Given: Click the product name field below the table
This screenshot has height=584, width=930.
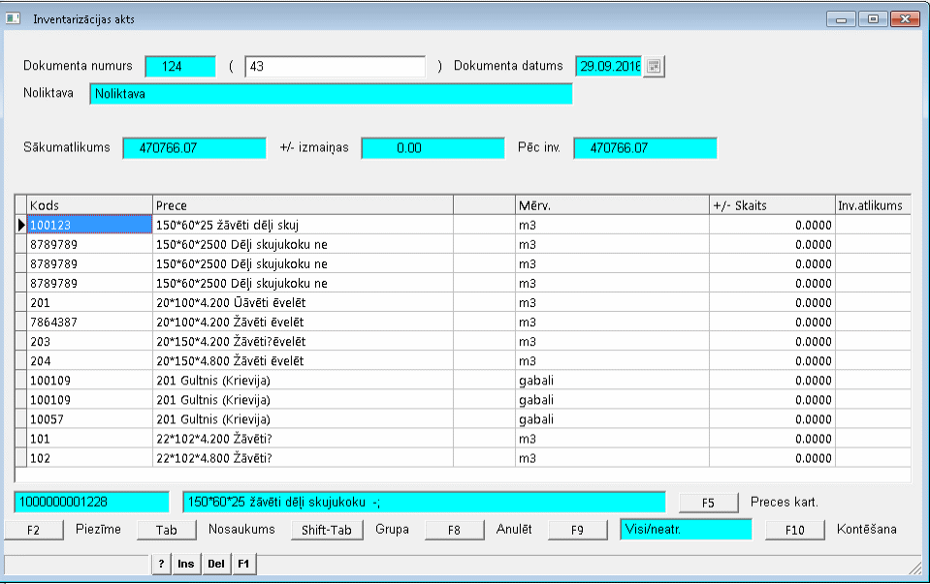Looking at the screenshot, I should tap(425, 503).
